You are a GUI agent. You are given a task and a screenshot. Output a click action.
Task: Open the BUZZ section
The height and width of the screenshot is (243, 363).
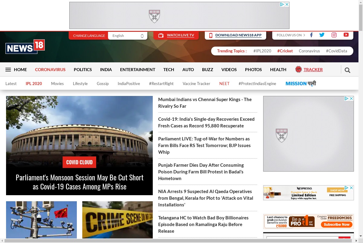click(x=208, y=70)
